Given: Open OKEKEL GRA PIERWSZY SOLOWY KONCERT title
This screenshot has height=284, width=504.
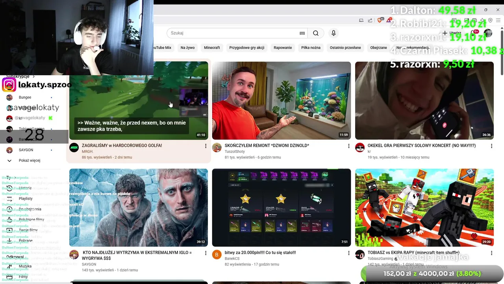Looking at the screenshot, I should click(422, 146).
